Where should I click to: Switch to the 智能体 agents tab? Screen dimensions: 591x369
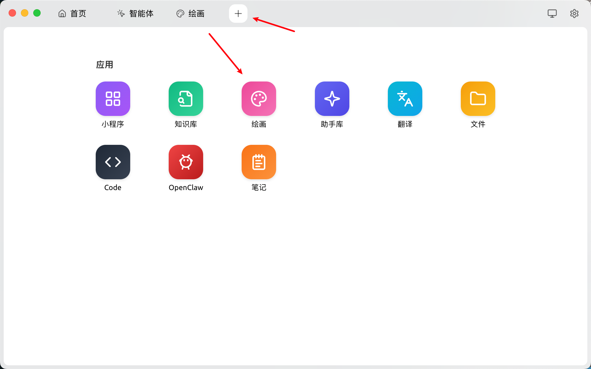tap(135, 14)
